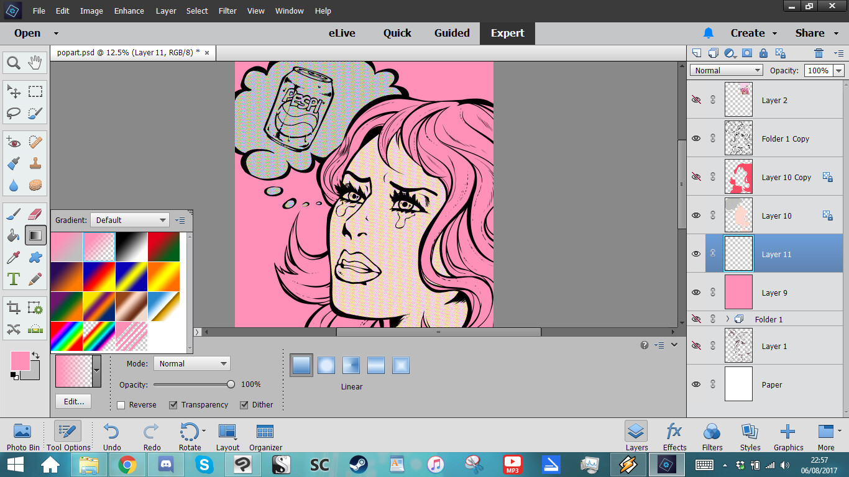Screen dimensions: 849x477
Task: Select the Crop tool
Action: coord(14,307)
